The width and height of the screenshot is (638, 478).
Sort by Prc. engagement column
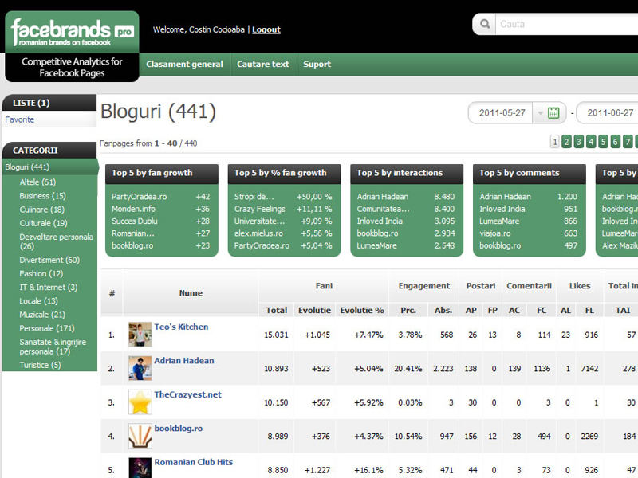408,310
